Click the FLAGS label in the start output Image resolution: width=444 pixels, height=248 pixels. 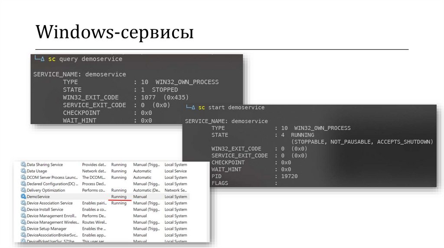point(219,183)
